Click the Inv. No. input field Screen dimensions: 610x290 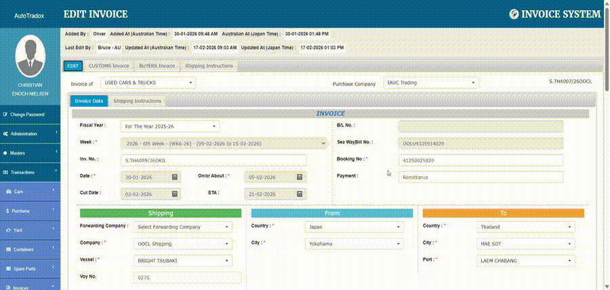click(213, 160)
